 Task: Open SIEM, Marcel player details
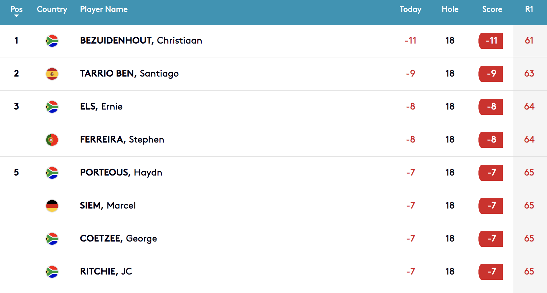[108, 205]
